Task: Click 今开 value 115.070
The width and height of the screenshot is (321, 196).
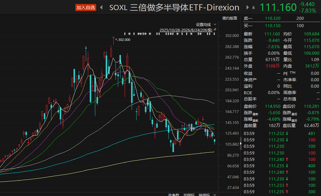Action: [x=312, y=40]
